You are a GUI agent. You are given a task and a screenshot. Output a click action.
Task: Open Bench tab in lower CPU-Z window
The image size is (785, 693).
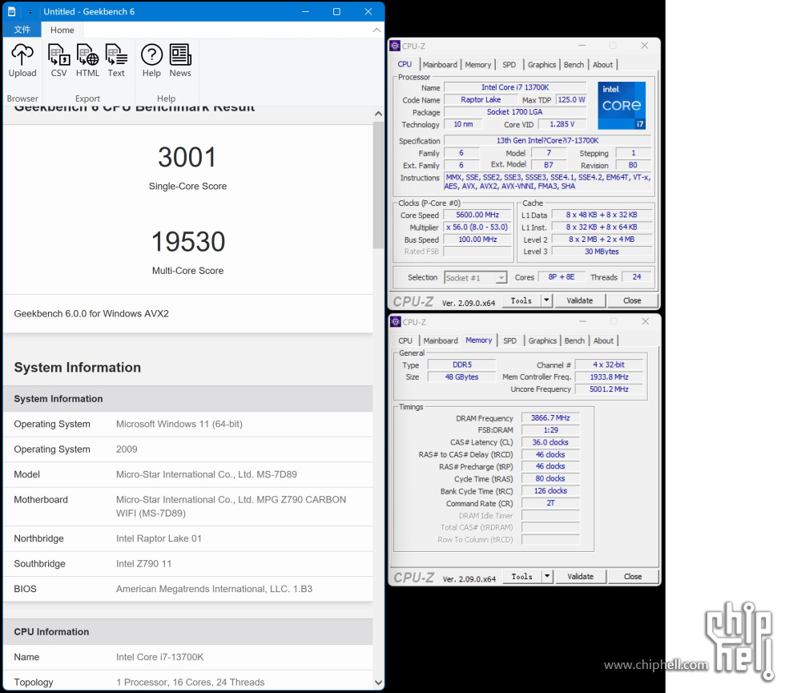pyautogui.click(x=574, y=340)
